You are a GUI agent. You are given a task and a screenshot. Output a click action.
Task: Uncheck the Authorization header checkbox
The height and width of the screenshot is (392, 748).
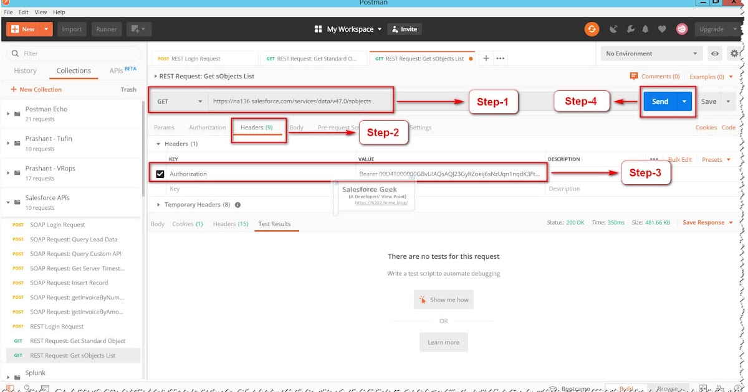pos(160,174)
